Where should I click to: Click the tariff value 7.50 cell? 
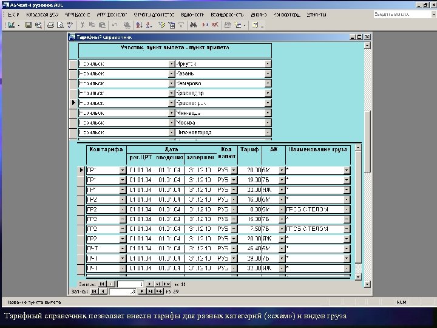(249, 229)
